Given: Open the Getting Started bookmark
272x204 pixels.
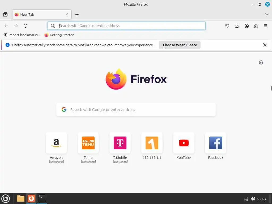Looking at the screenshot, I should (x=59, y=35).
